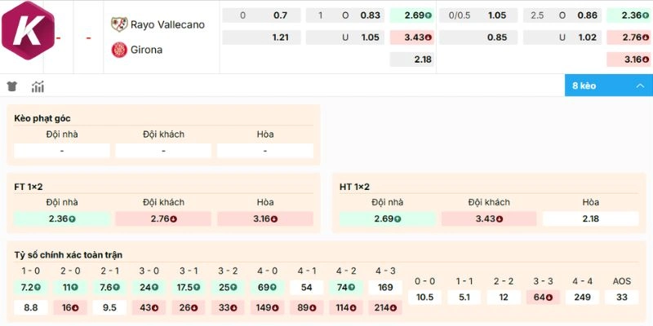653x326 pixels.
Task: Select correct score 4-1 odds 54
Action: (x=307, y=288)
